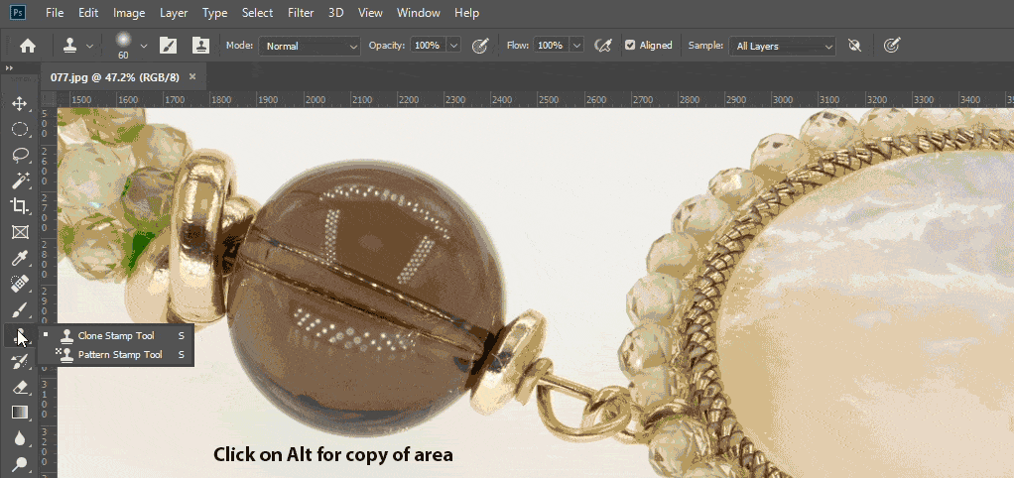Toggle pressure for opacity icon
This screenshot has width=1014, height=478.
coord(480,46)
